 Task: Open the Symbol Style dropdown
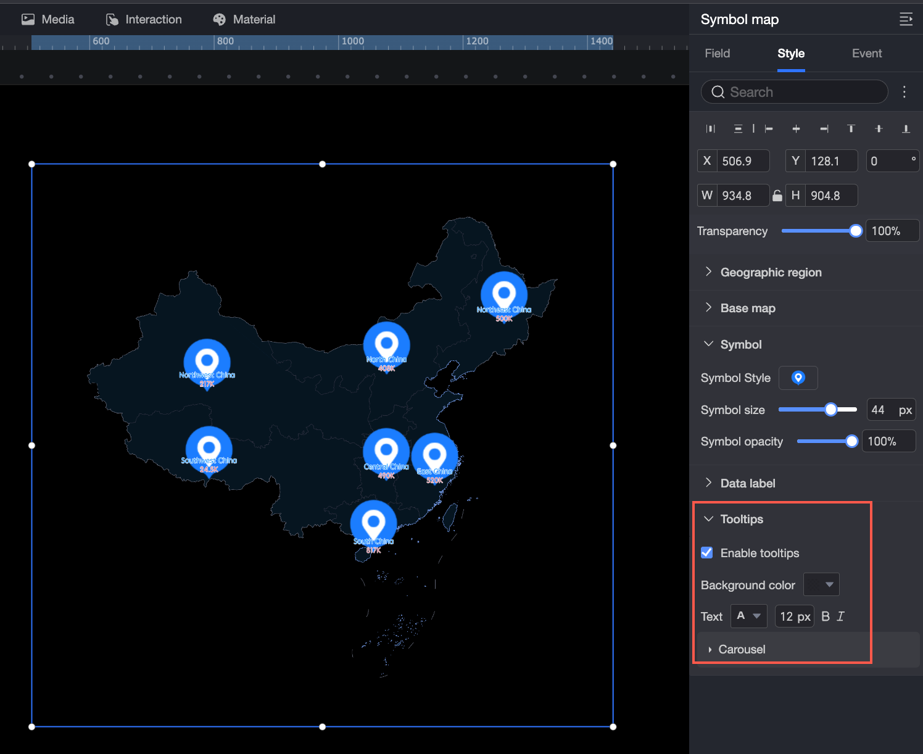pos(798,378)
